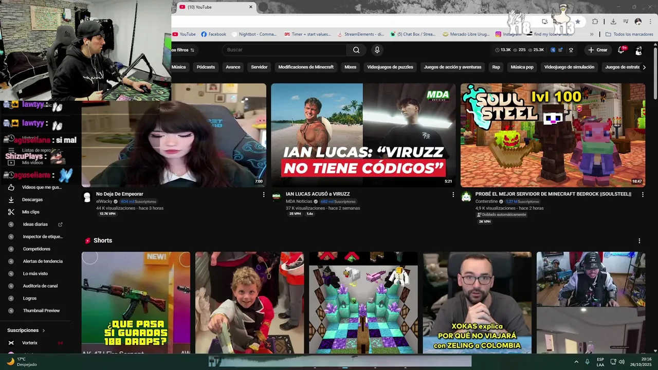Screen dimensions: 658x370
Task: Open options menu for the Minecraft Bedrock video
Action: pos(643,195)
